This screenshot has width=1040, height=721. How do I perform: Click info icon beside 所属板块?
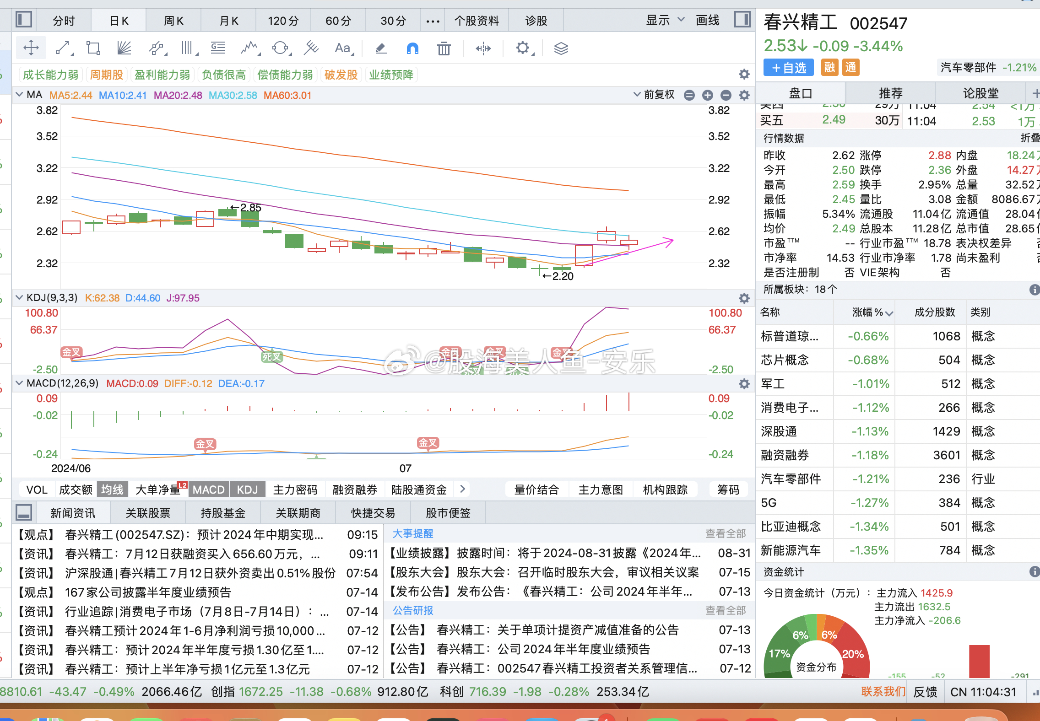(x=1034, y=290)
